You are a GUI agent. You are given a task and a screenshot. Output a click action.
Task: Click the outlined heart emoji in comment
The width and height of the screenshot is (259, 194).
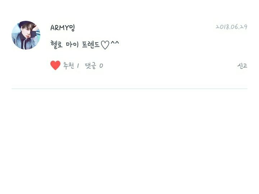click(105, 45)
